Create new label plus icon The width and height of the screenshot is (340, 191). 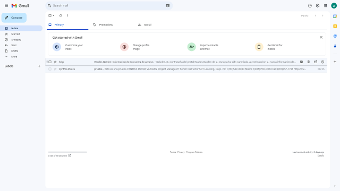click(39, 66)
